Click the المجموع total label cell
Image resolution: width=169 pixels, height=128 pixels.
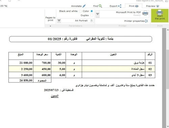point(42,81)
